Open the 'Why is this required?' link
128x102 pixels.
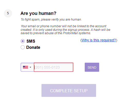pos(99,40)
